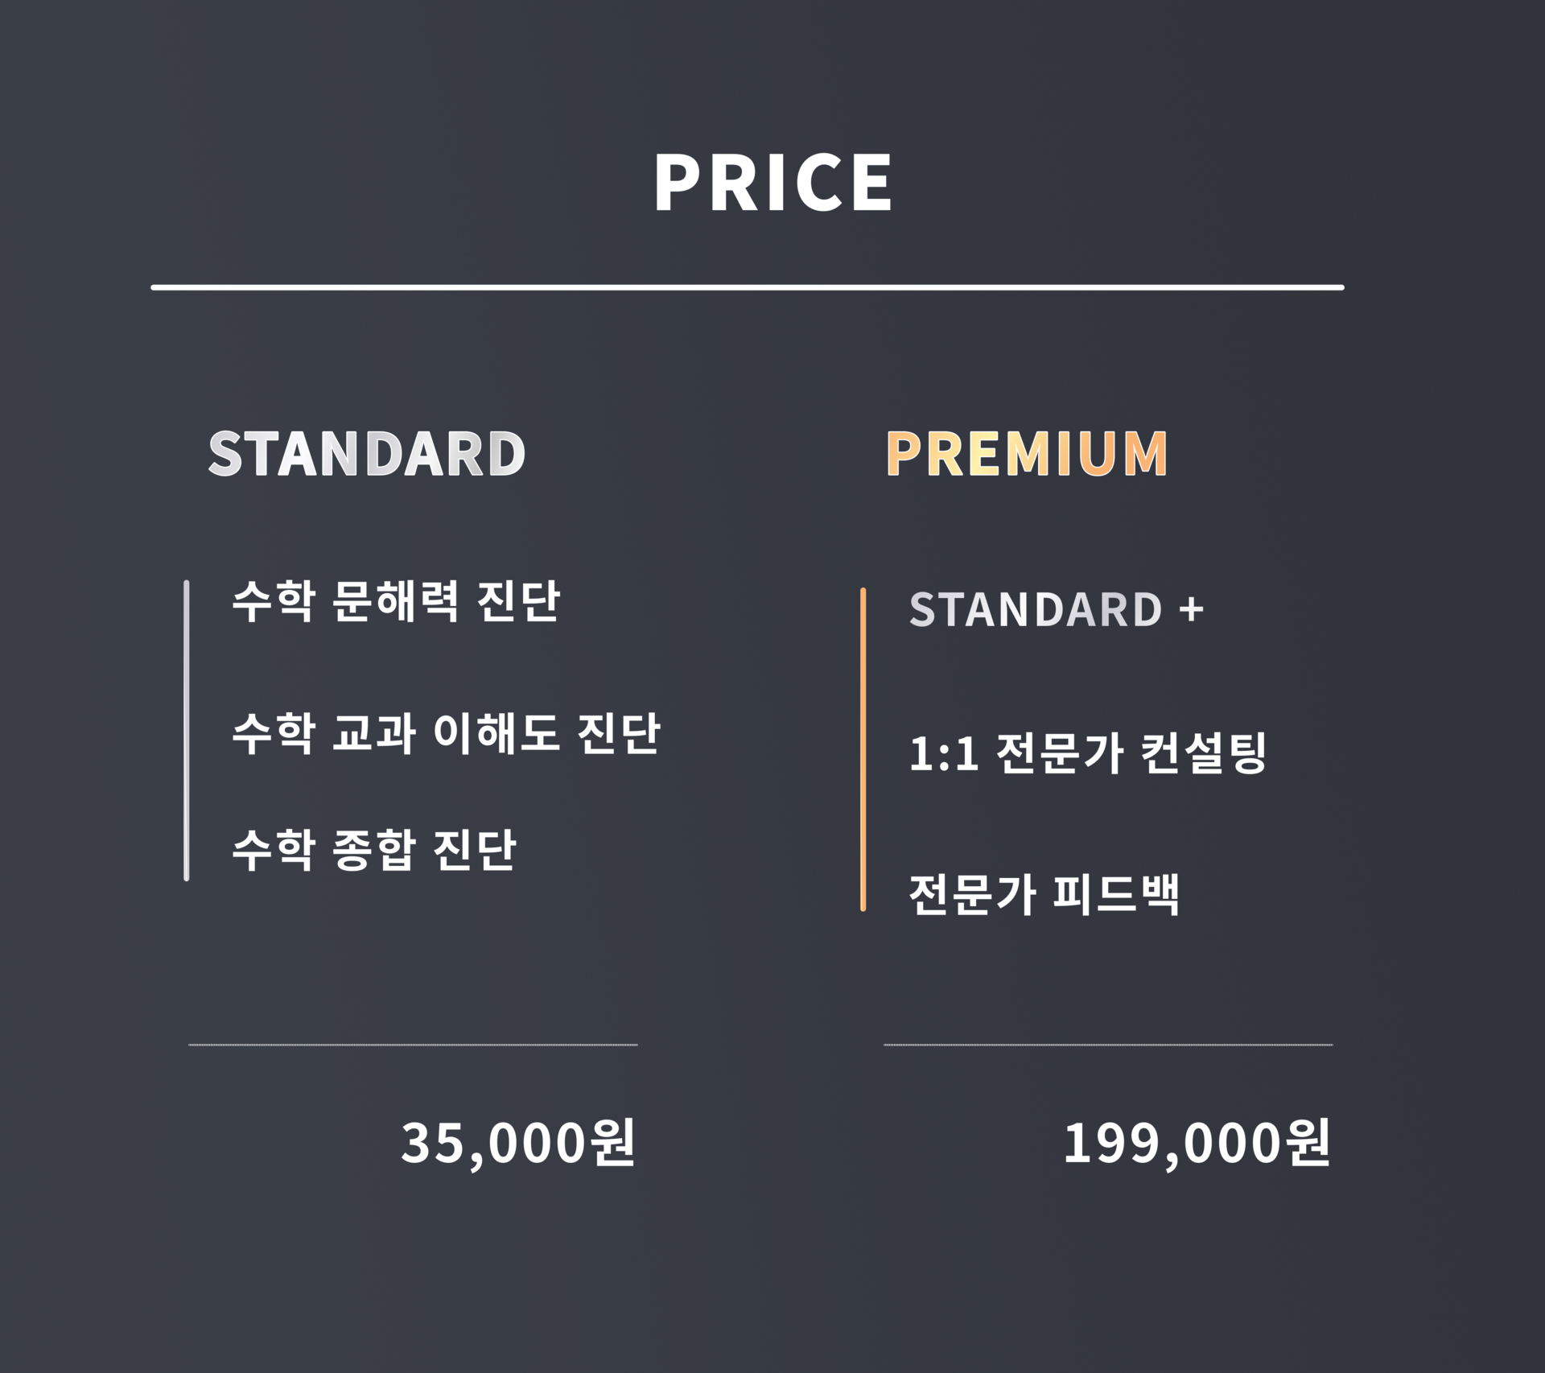Click the 199,000원 Premium price
Viewport: 1545px width, 1373px height.
1197,1143
